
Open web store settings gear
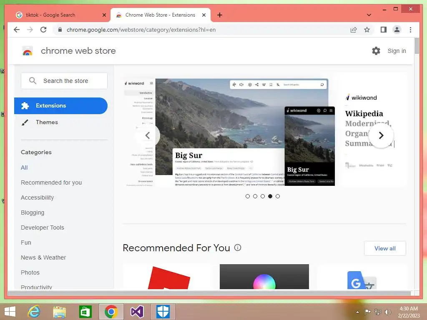(x=376, y=50)
